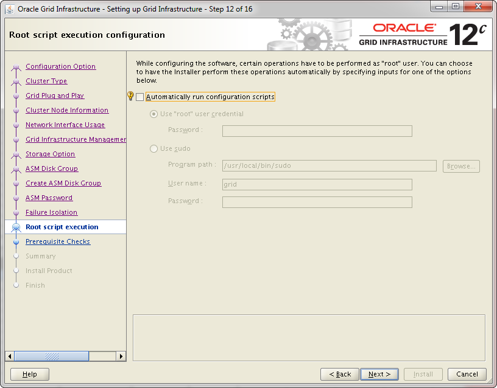Viewport: 497px width, 388px height.
Task: Click the Java icon in the title bar
Action: [10, 9]
